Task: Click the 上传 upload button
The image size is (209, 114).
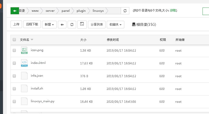Action: coord(16,25)
